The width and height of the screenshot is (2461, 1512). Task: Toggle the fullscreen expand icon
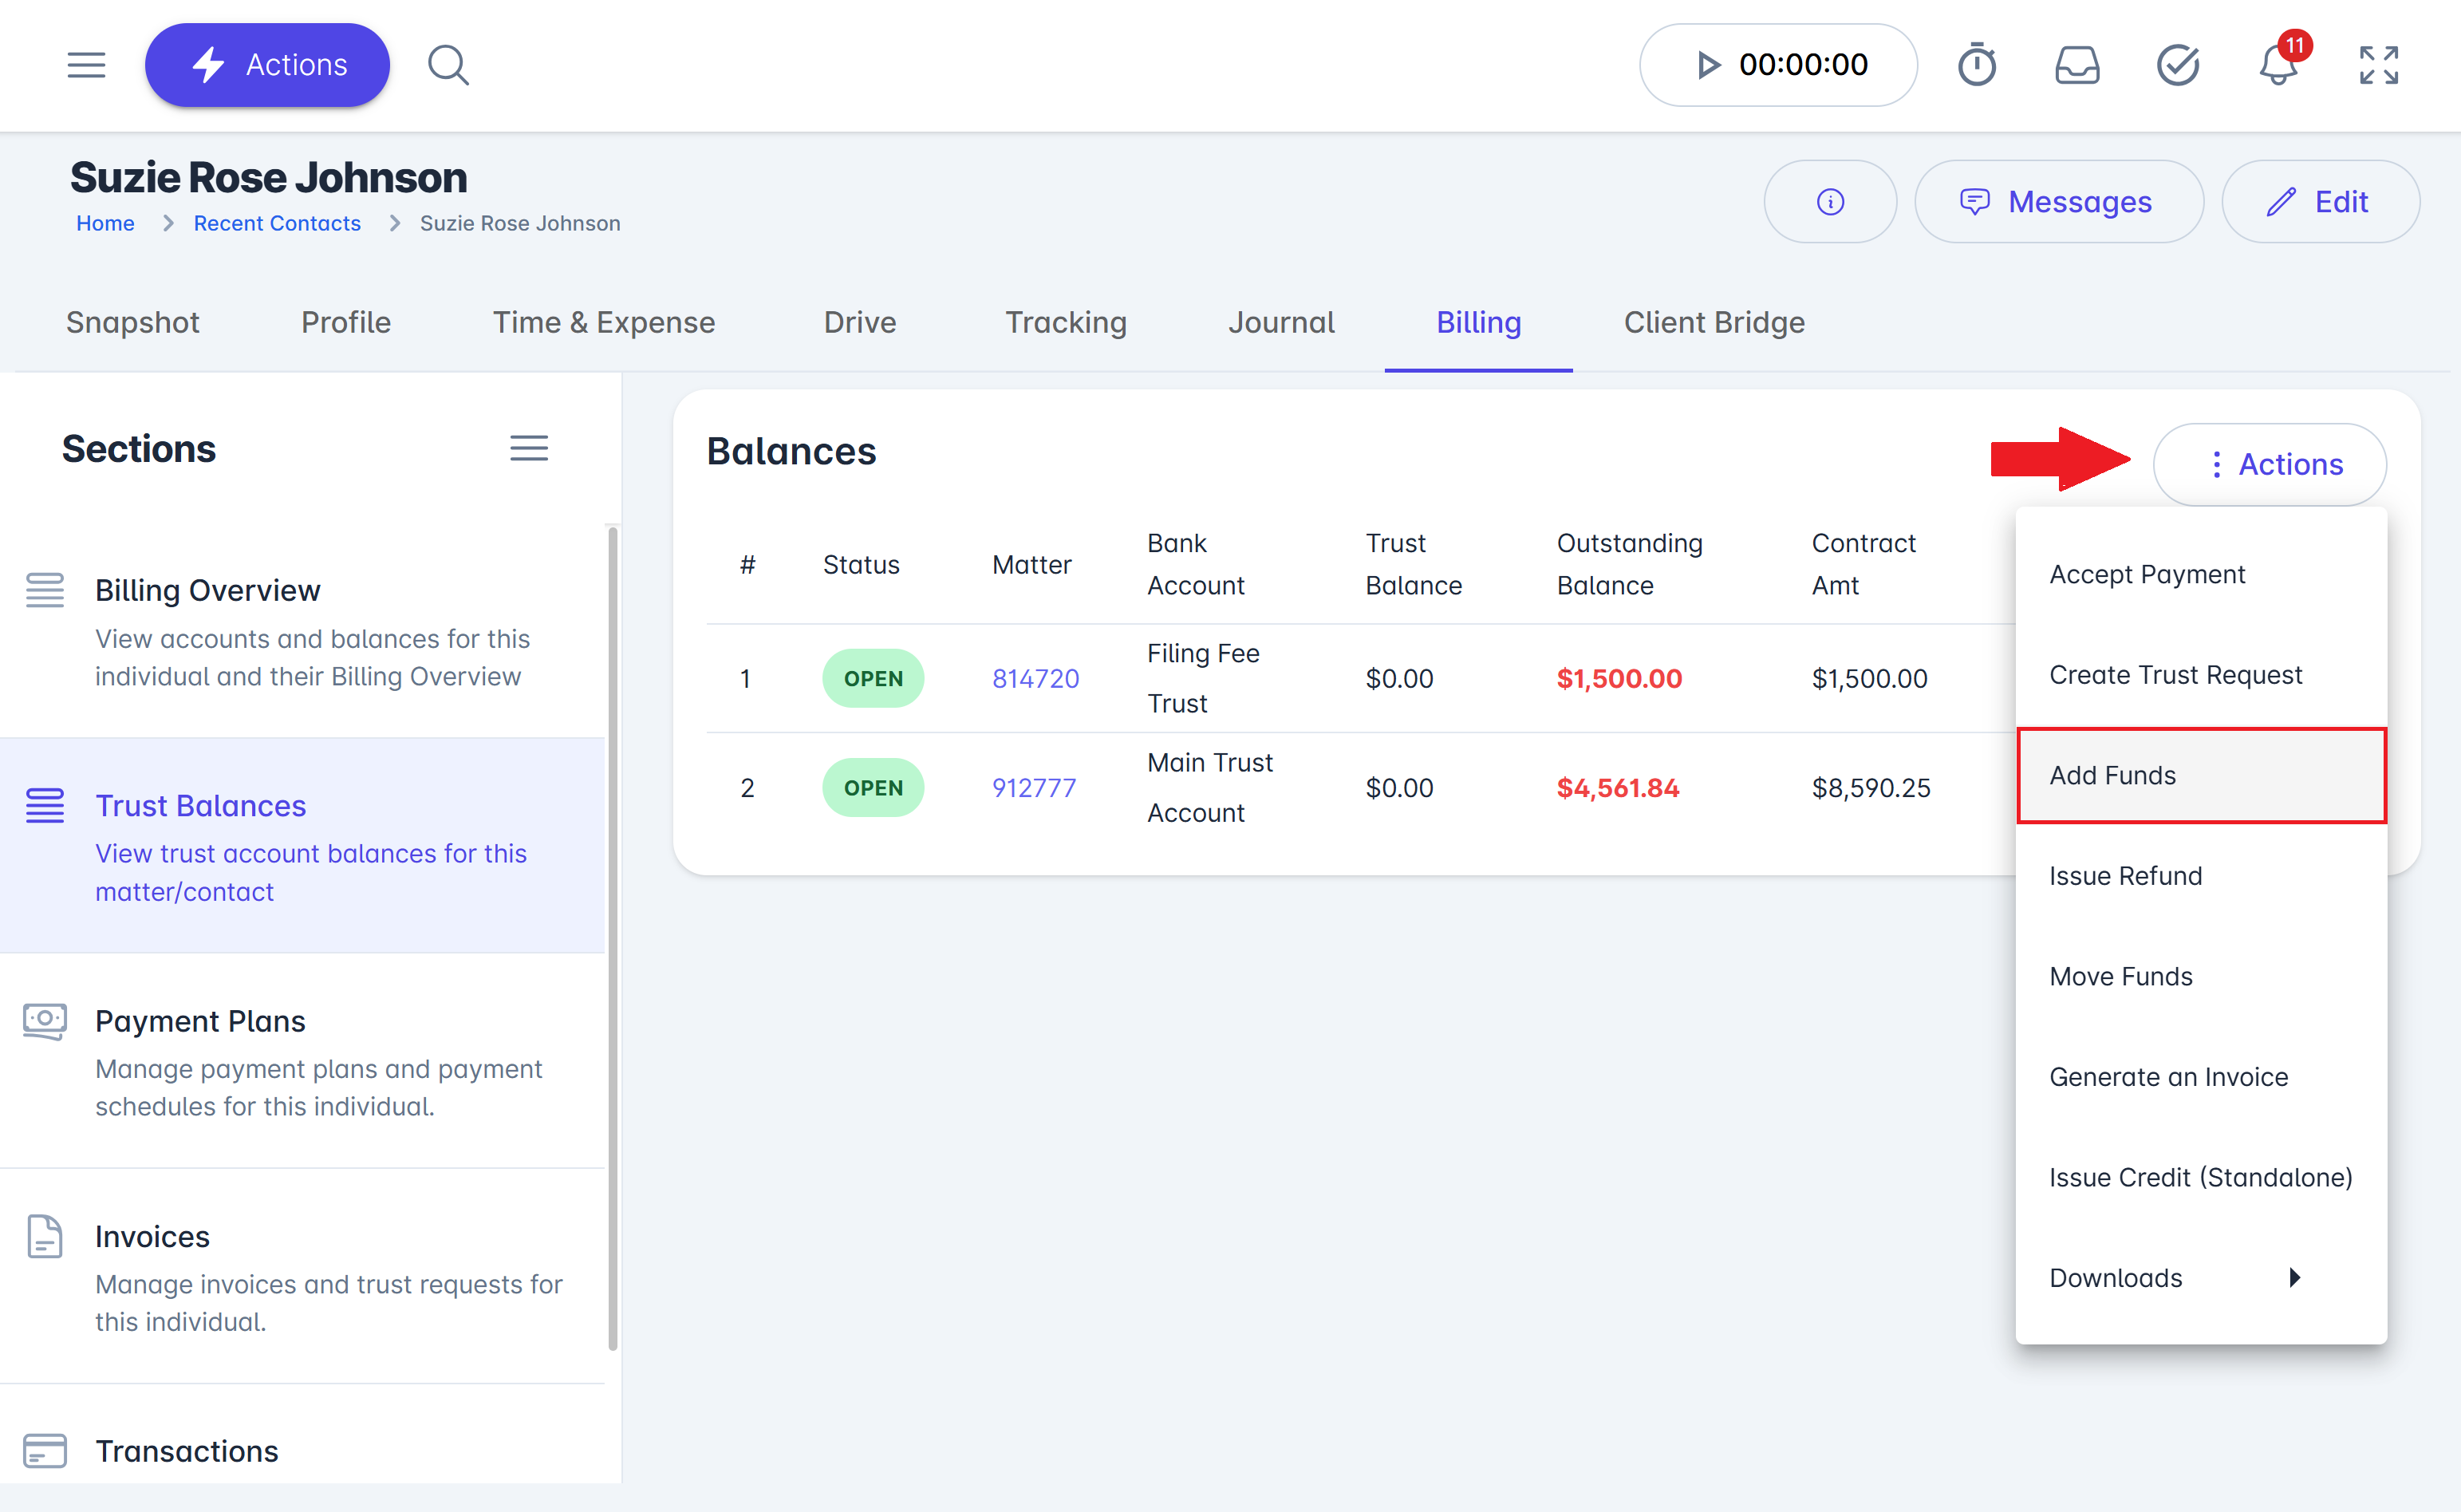(2378, 65)
